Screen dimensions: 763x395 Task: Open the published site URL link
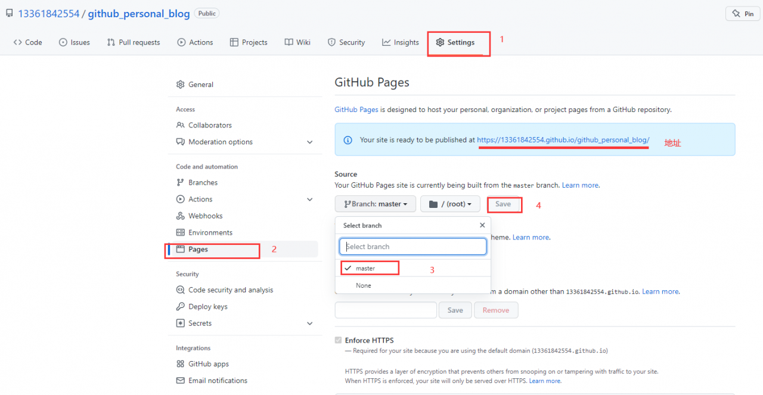(563, 140)
